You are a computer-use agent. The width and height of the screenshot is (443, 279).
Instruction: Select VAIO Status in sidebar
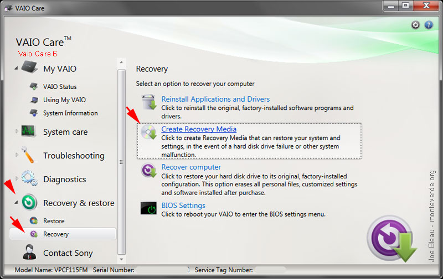[x=60, y=87]
